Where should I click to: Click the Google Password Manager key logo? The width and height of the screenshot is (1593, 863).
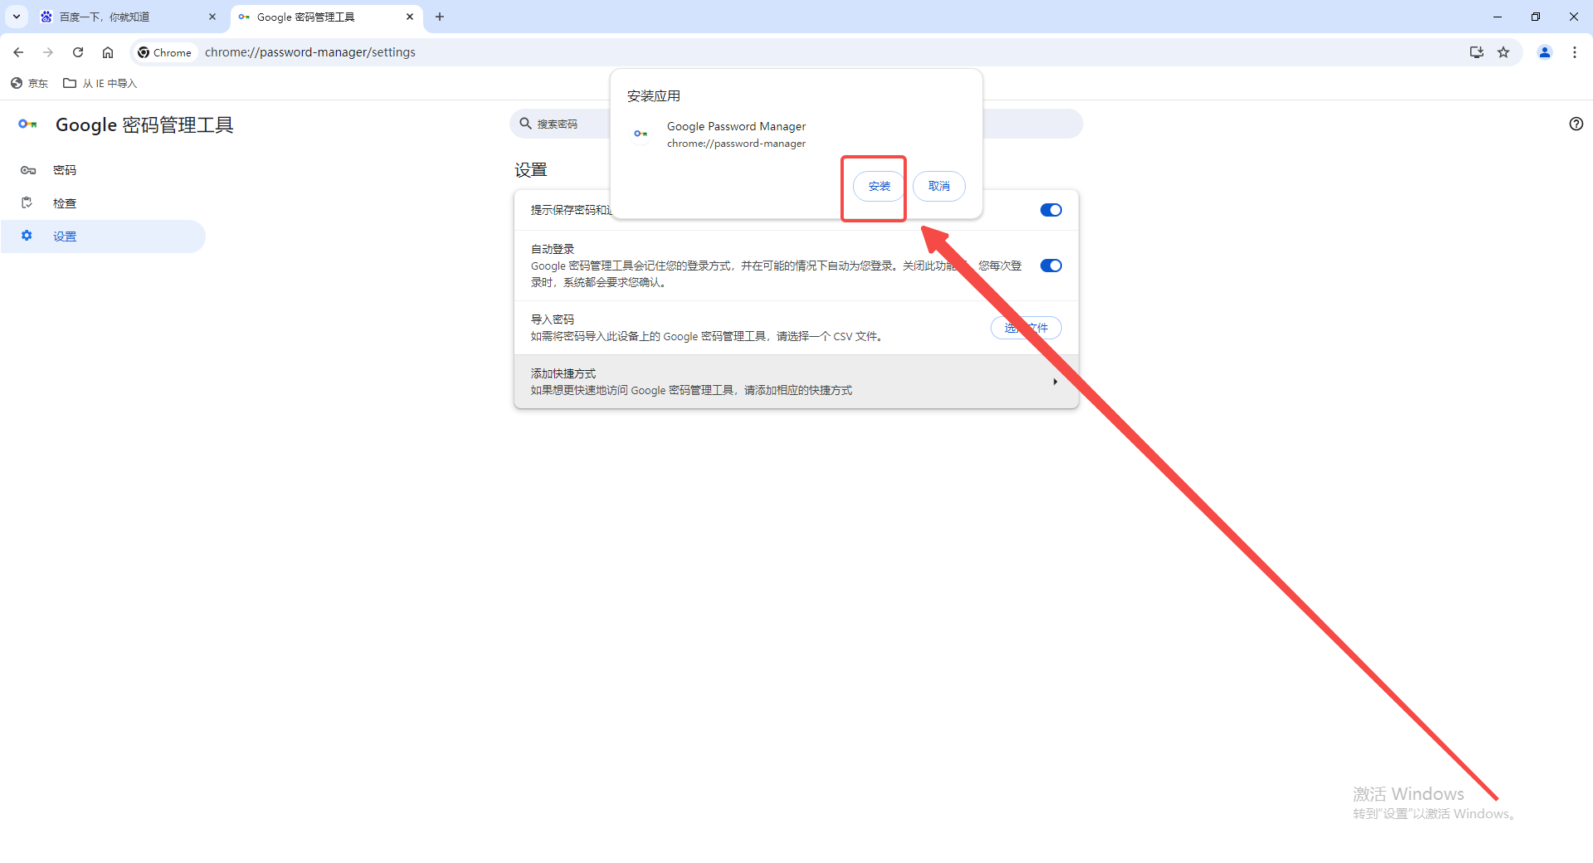[27, 124]
